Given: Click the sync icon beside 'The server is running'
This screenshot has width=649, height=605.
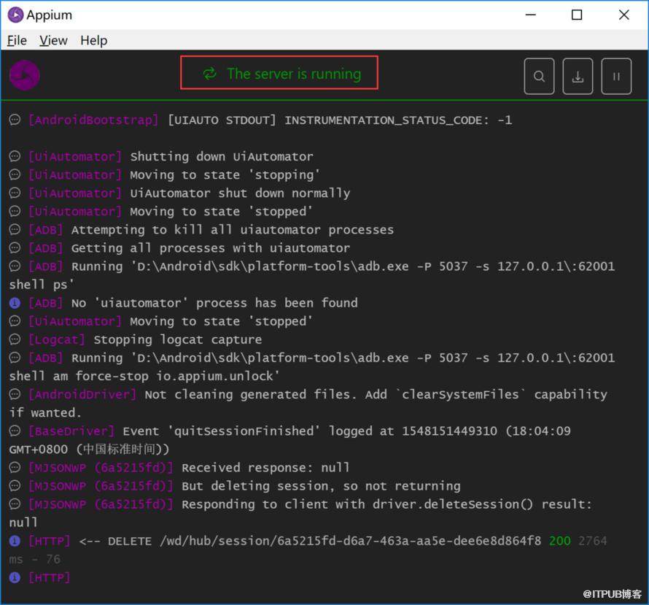Looking at the screenshot, I should coord(210,74).
